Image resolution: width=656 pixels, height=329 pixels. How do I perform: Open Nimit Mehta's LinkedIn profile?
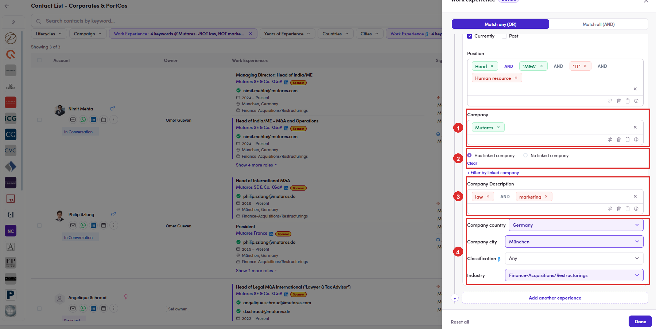(93, 120)
